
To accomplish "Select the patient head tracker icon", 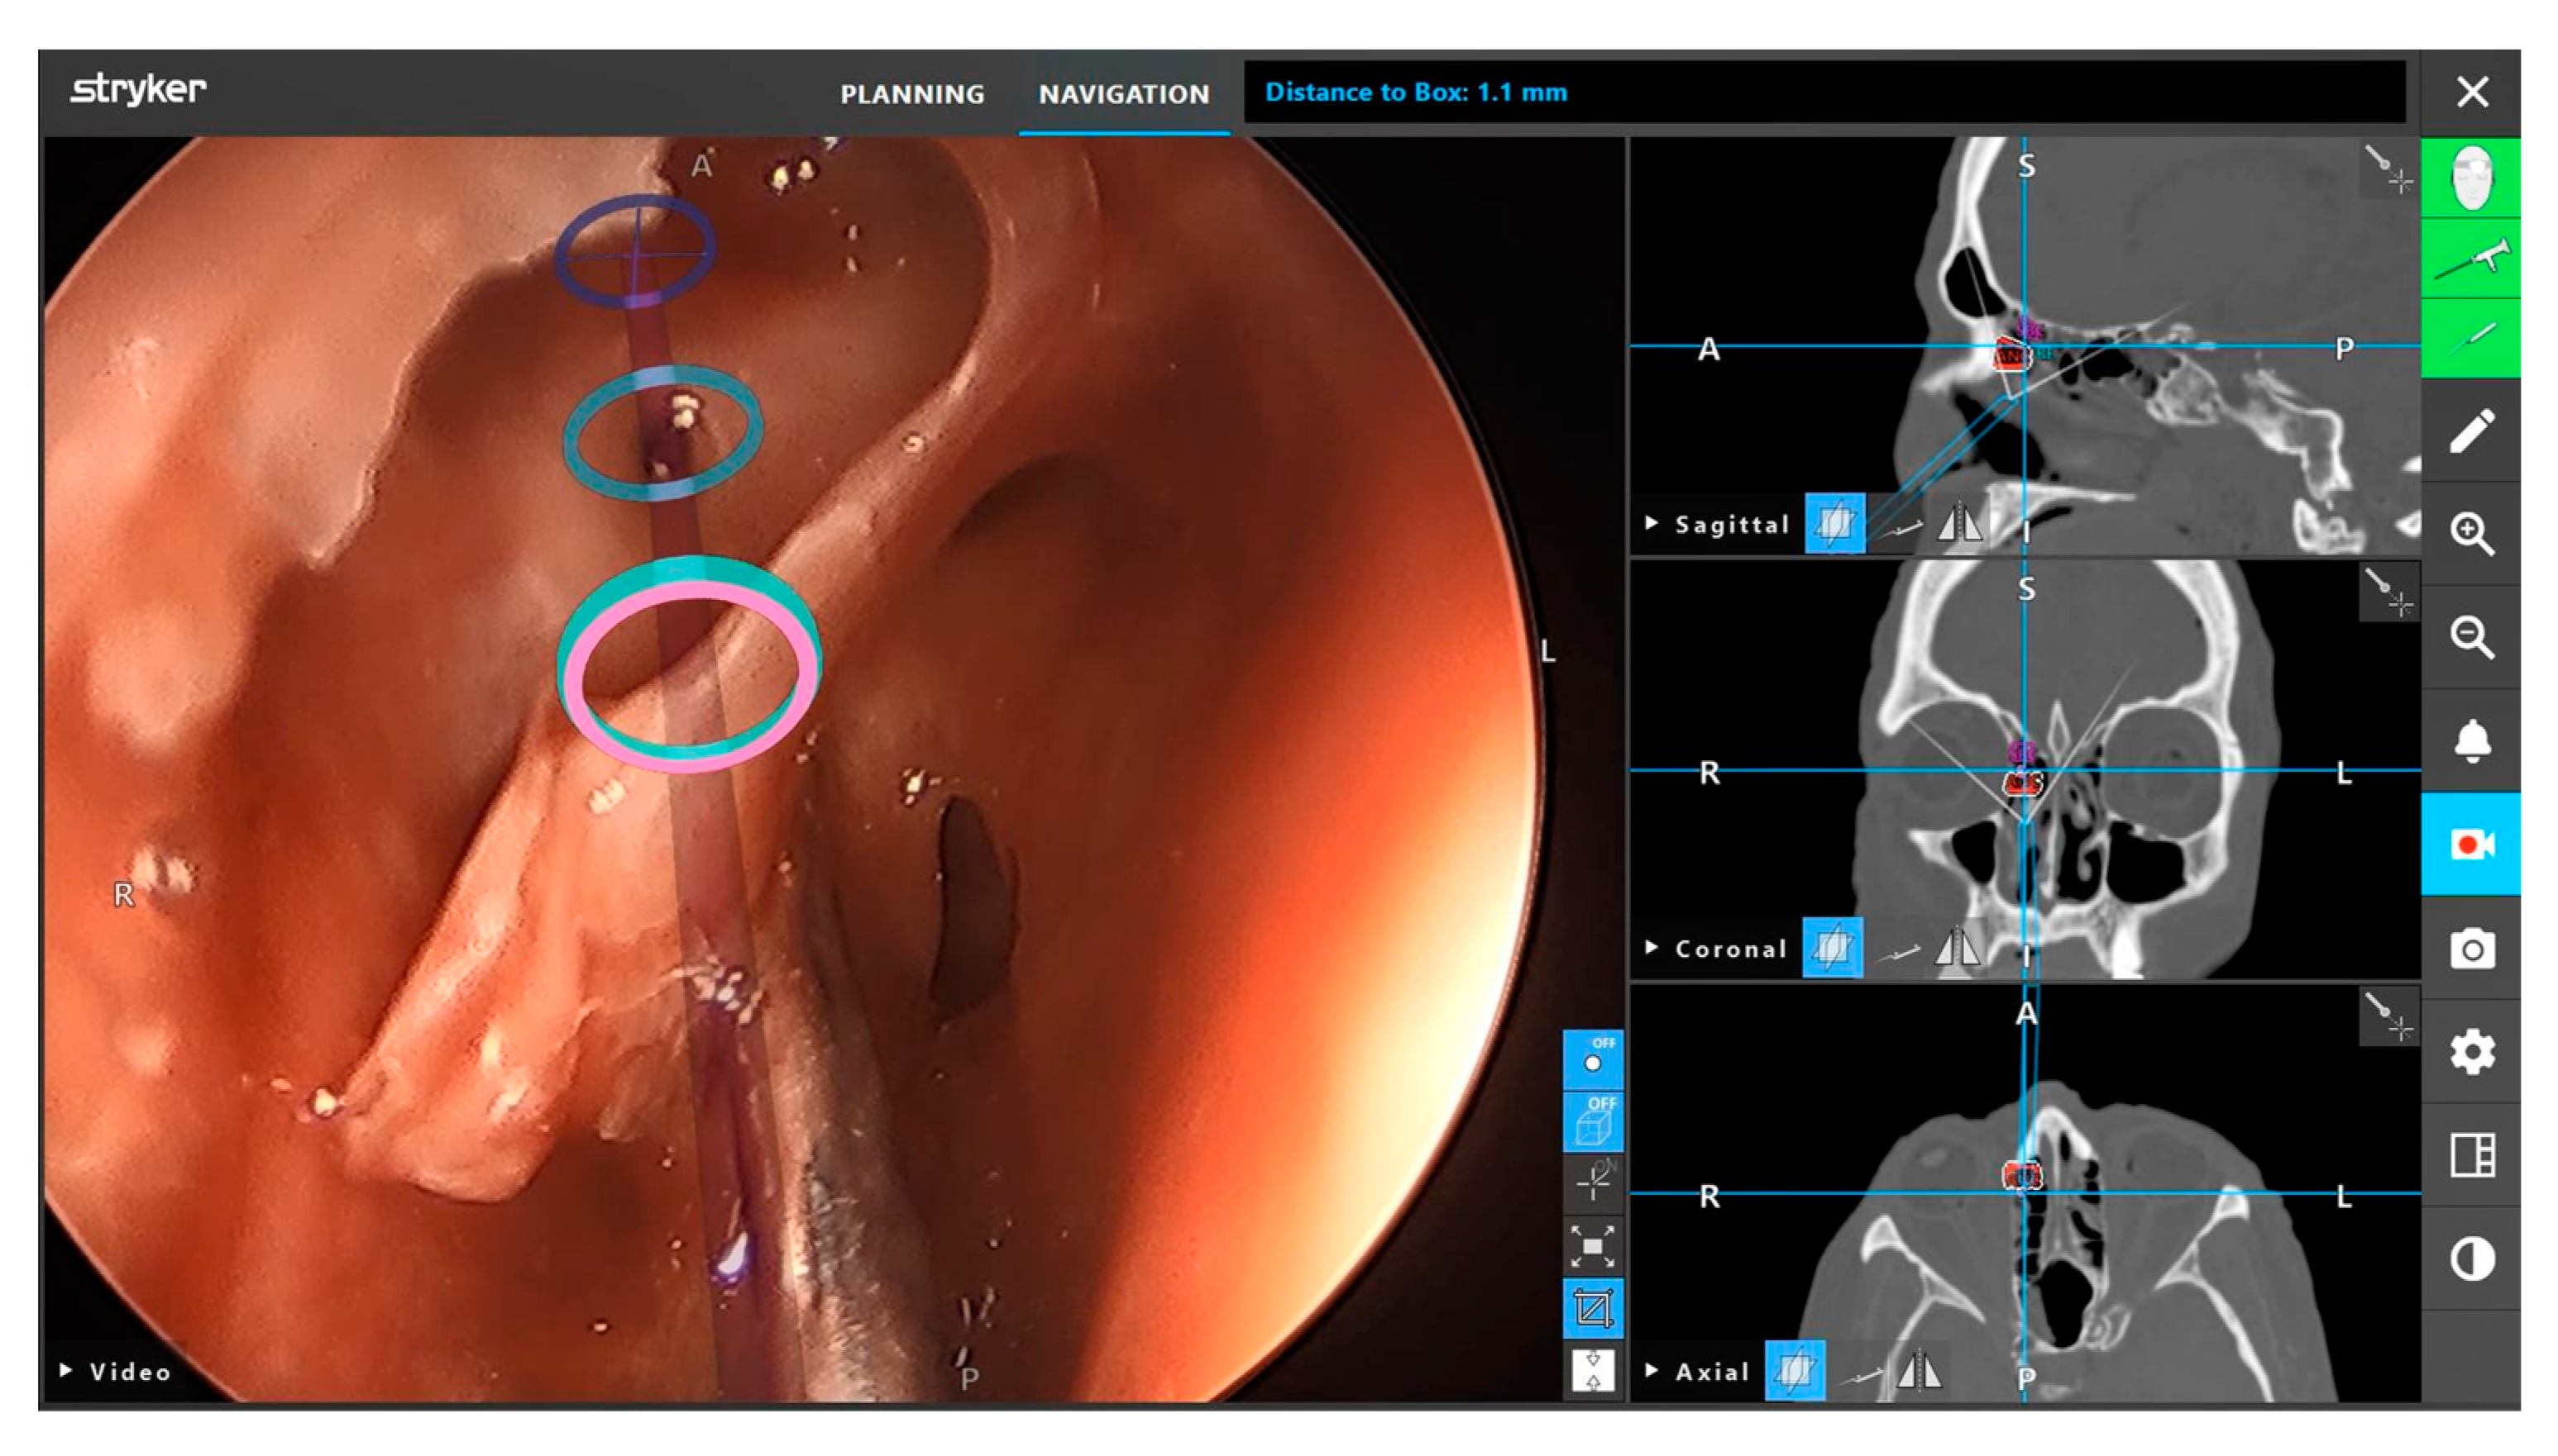I will point(2470,178).
